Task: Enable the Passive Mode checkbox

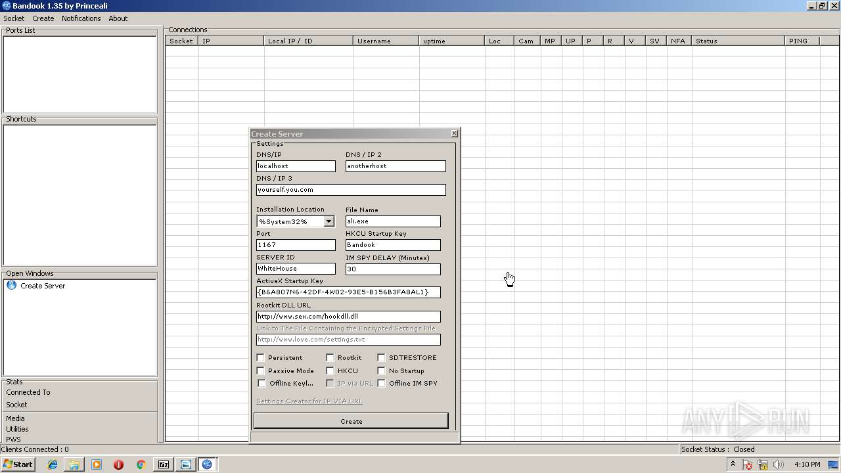Action: (260, 371)
